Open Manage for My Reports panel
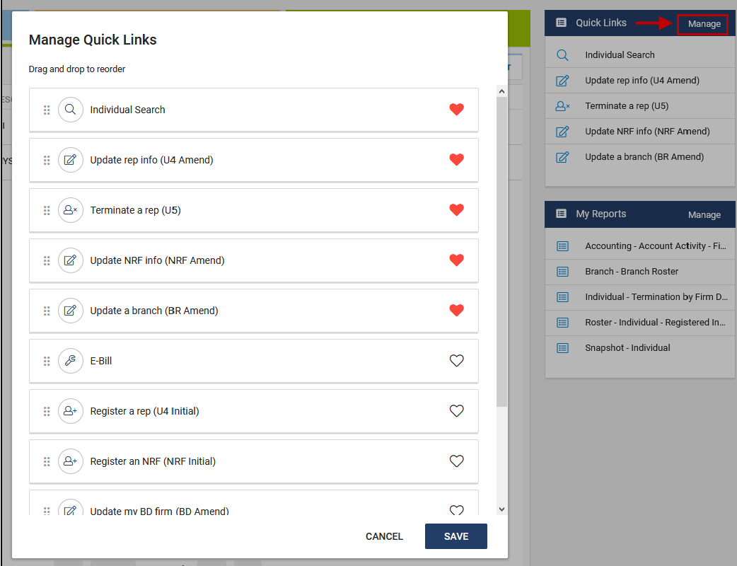Image resolution: width=737 pixels, height=566 pixels. 704,214
